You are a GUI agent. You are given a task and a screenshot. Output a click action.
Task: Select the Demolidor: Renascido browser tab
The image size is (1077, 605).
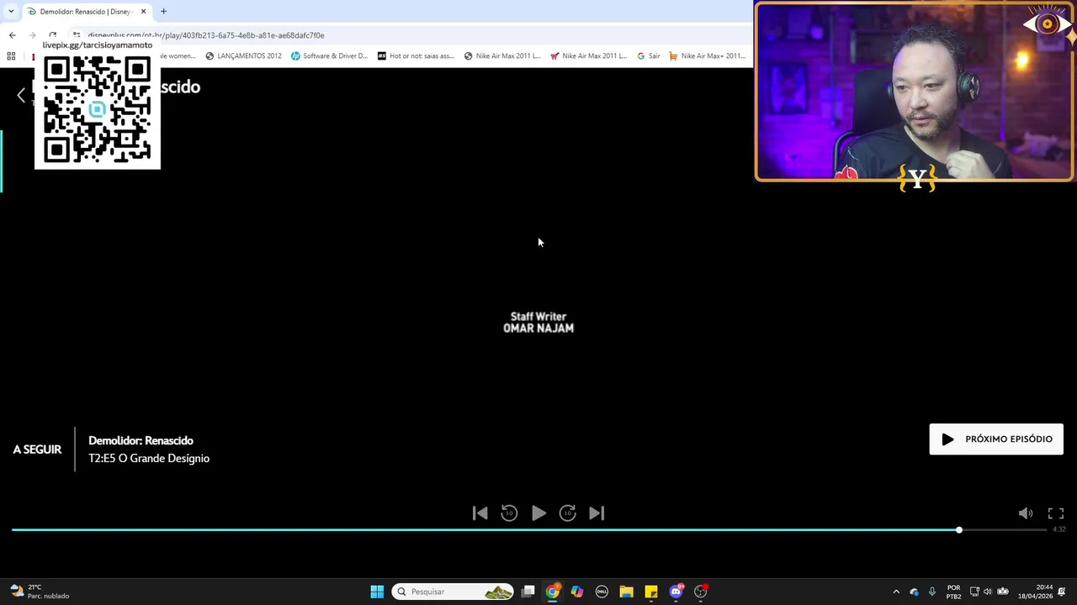coord(86,12)
